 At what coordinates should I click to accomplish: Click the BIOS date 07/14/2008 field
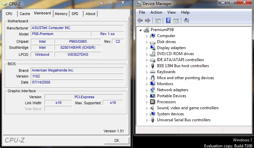click(77, 82)
